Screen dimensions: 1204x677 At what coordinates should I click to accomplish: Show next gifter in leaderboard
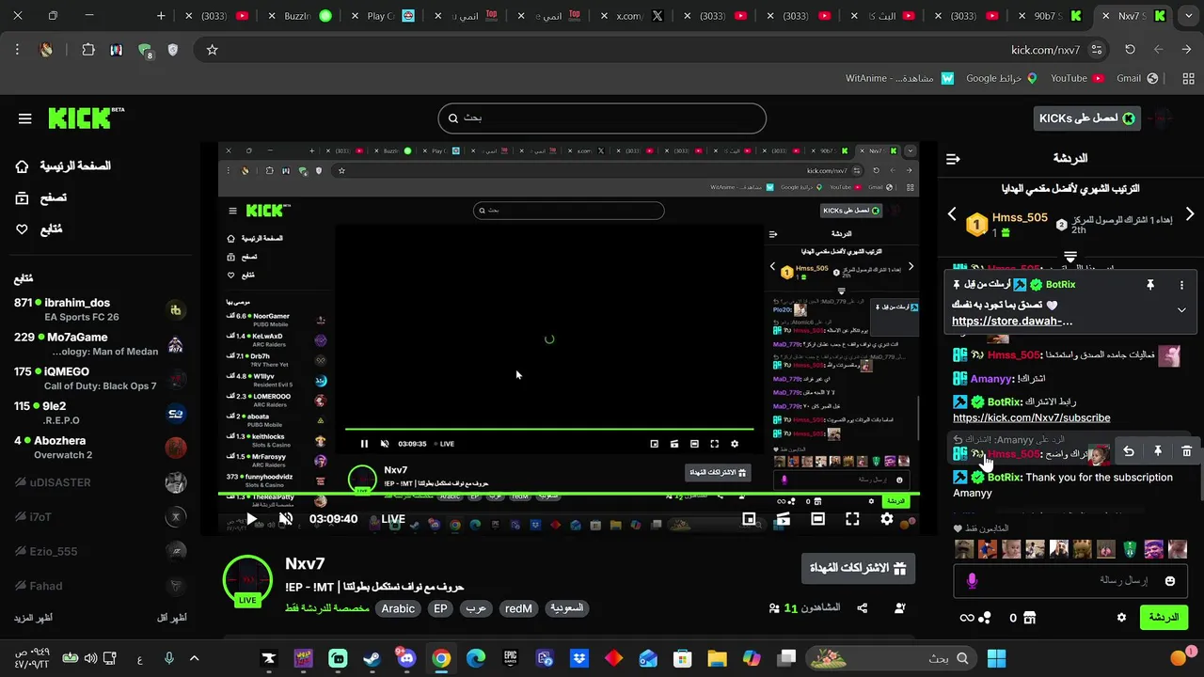click(1190, 214)
